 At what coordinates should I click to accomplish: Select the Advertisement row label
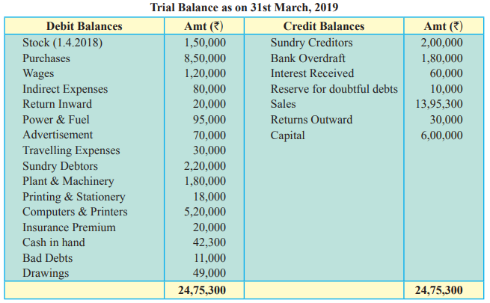click(x=58, y=135)
